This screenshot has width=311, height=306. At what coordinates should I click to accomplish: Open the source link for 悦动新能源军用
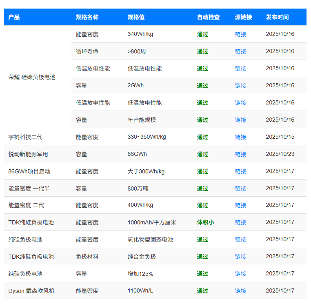point(240,154)
